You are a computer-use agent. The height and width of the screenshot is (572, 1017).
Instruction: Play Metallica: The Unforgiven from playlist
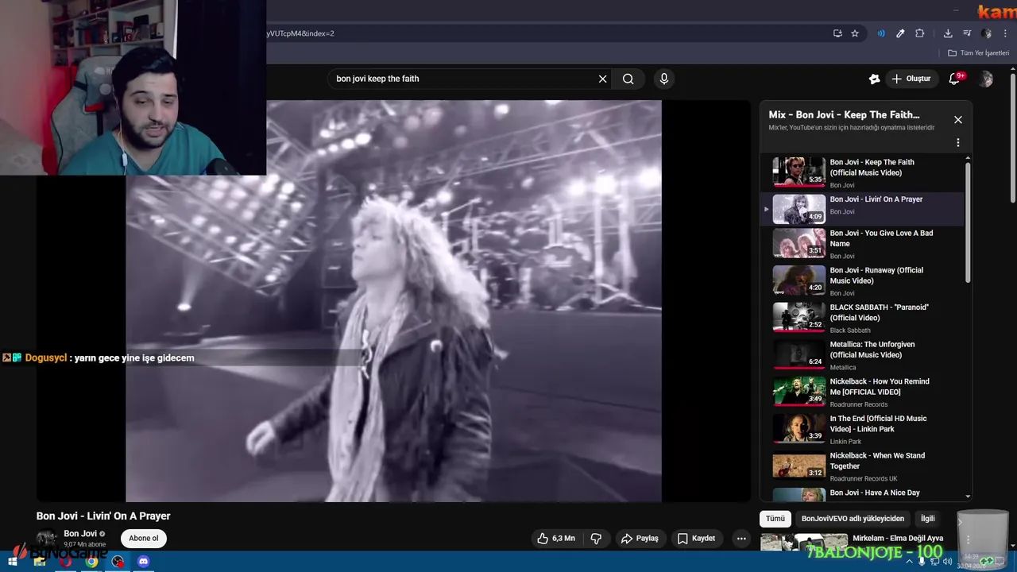[x=862, y=355]
